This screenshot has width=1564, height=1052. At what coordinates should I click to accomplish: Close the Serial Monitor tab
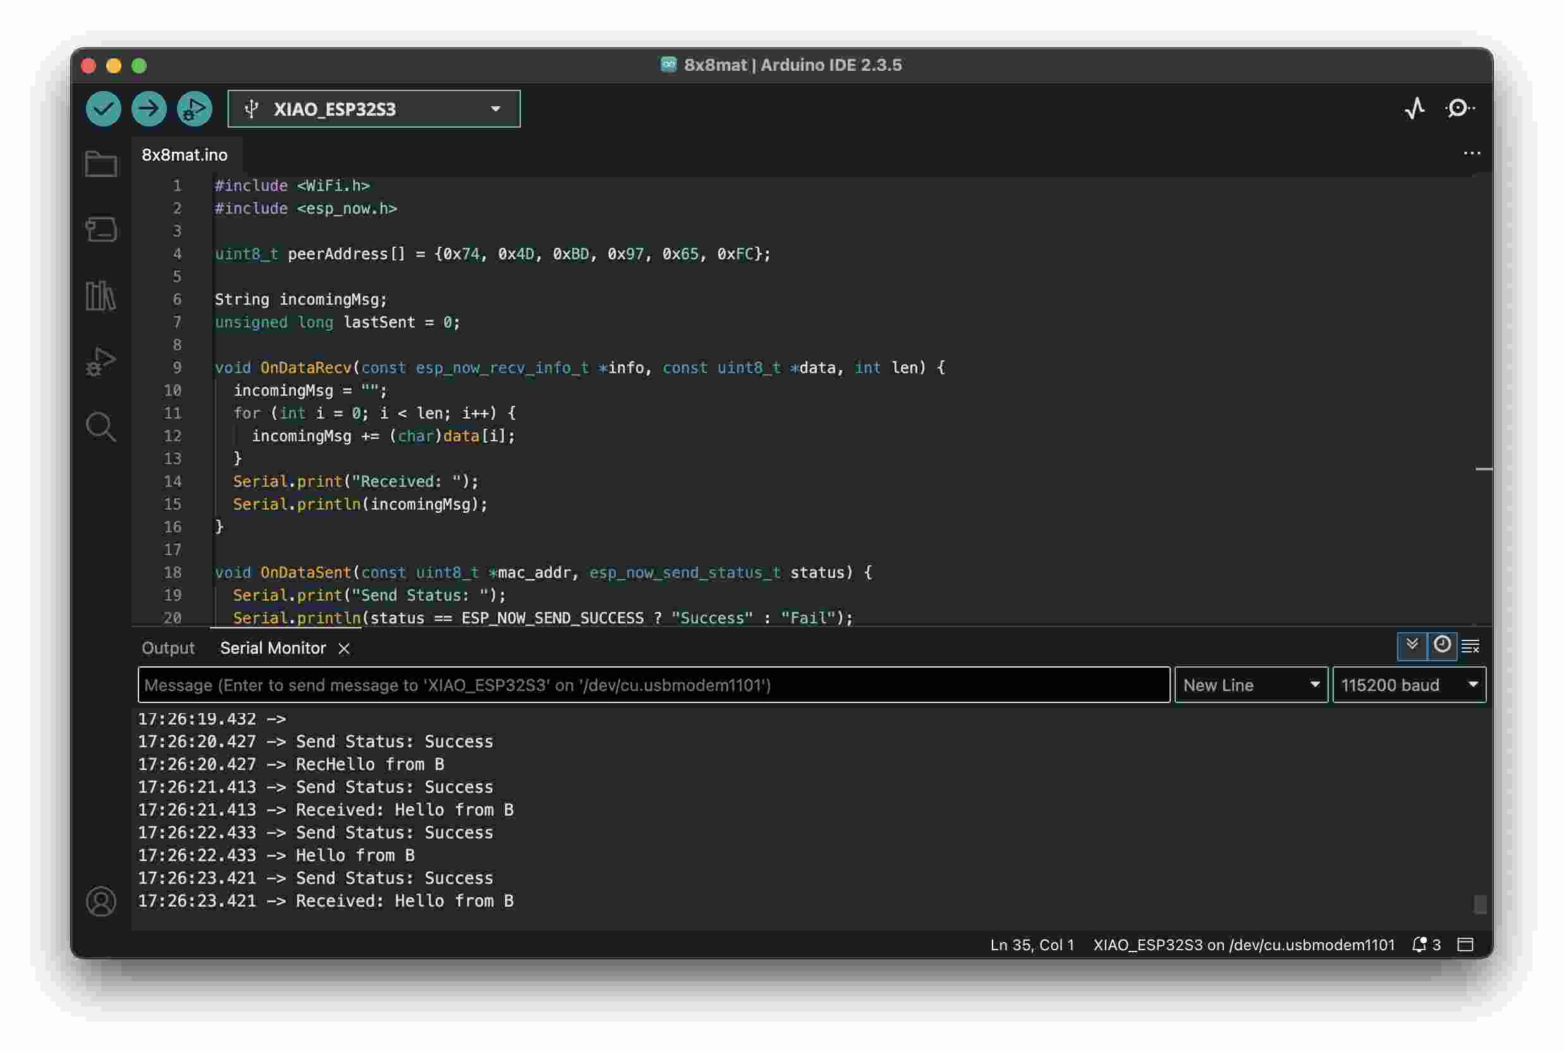click(x=344, y=649)
